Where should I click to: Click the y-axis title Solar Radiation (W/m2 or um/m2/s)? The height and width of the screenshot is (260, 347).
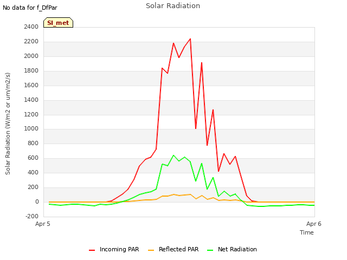tap(8, 123)
